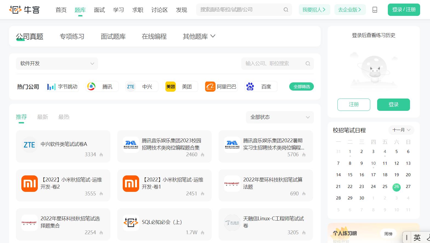Select the 推荐 sort tab

21,117
